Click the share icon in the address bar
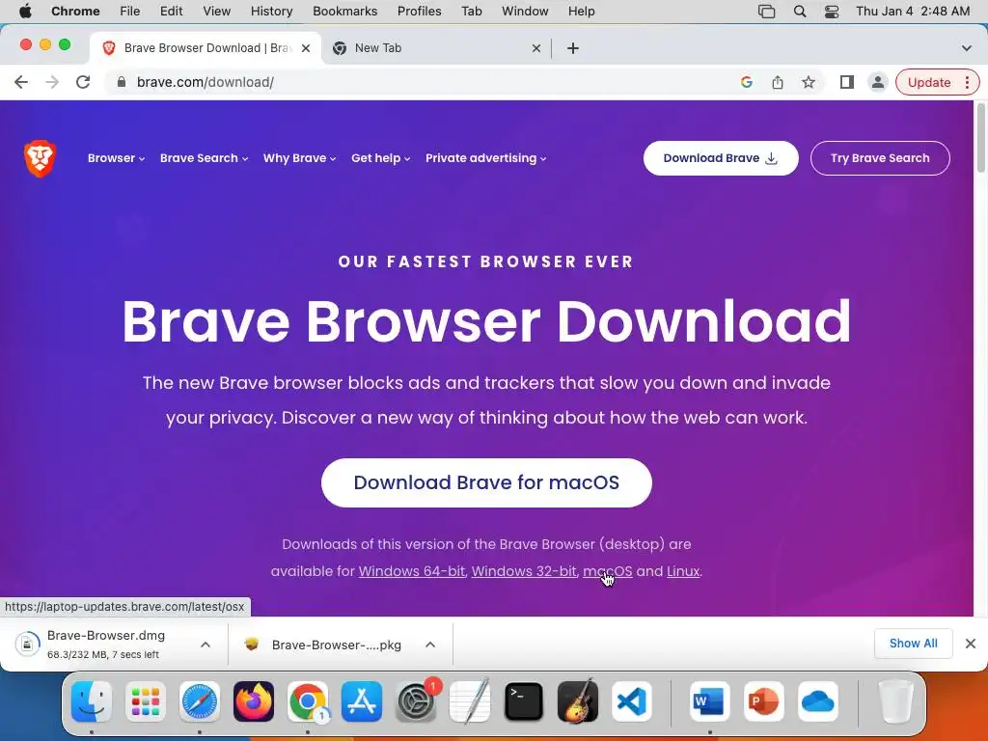Image resolution: width=988 pixels, height=741 pixels. pos(778,82)
